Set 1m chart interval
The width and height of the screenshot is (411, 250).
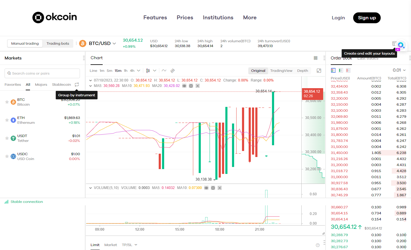coord(102,71)
